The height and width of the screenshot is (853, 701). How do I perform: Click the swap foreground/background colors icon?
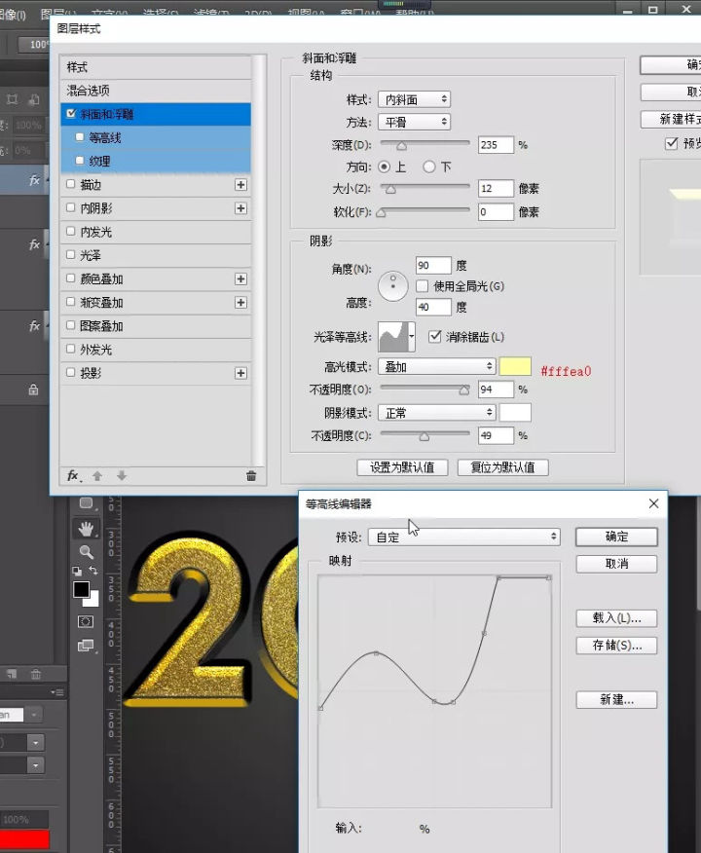click(92, 571)
